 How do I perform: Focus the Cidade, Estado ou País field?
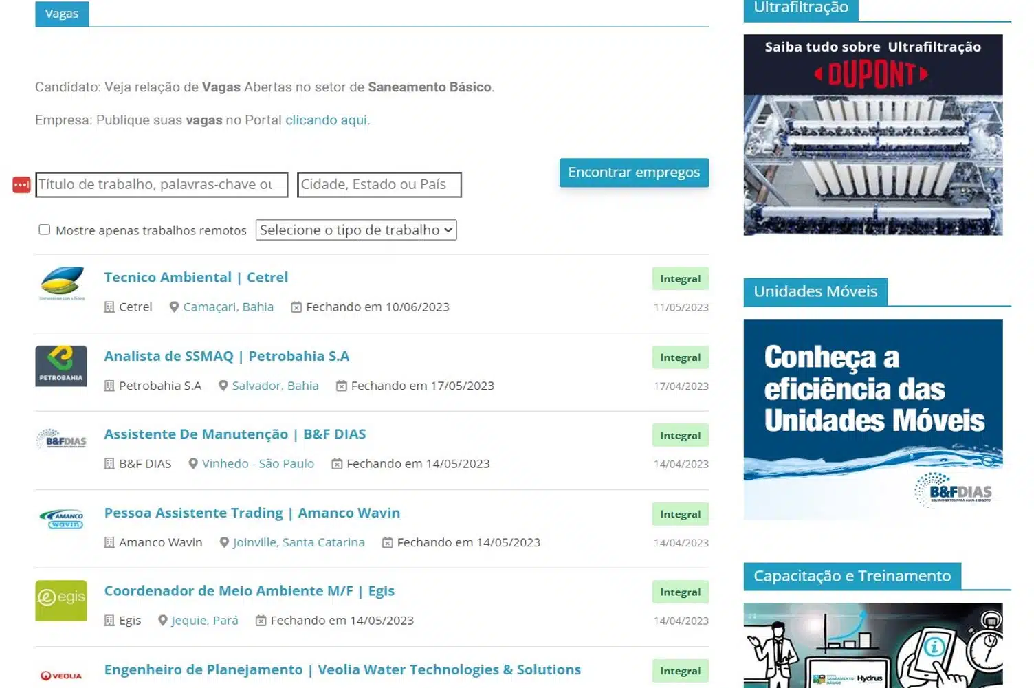point(379,185)
